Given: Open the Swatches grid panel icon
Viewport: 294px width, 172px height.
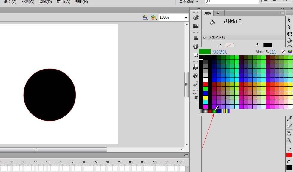Looking at the screenshot, I should [x=196, y=26].
